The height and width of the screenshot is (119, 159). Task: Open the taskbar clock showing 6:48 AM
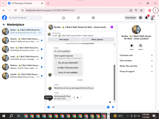(x=146, y=116)
